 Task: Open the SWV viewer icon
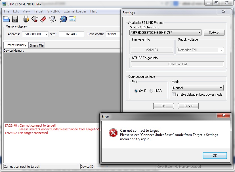[x=72, y=19]
